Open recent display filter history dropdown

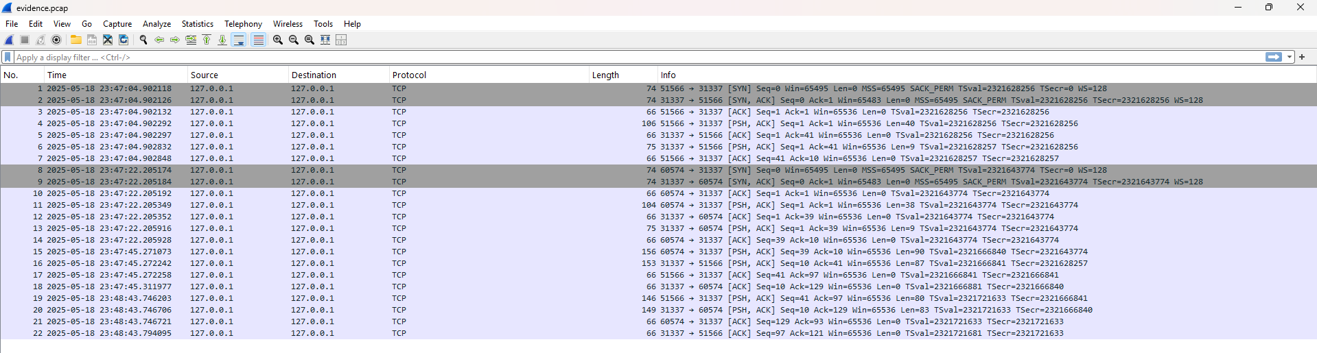(x=1290, y=57)
